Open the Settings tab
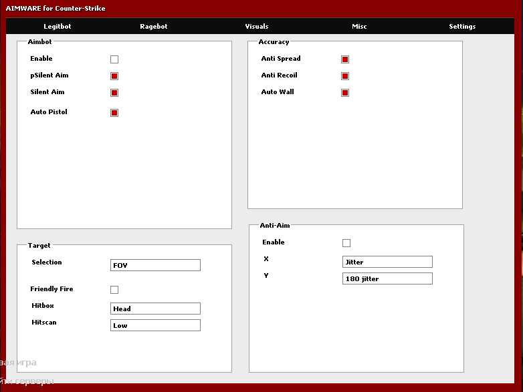The width and height of the screenshot is (523, 392). [x=462, y=27]
